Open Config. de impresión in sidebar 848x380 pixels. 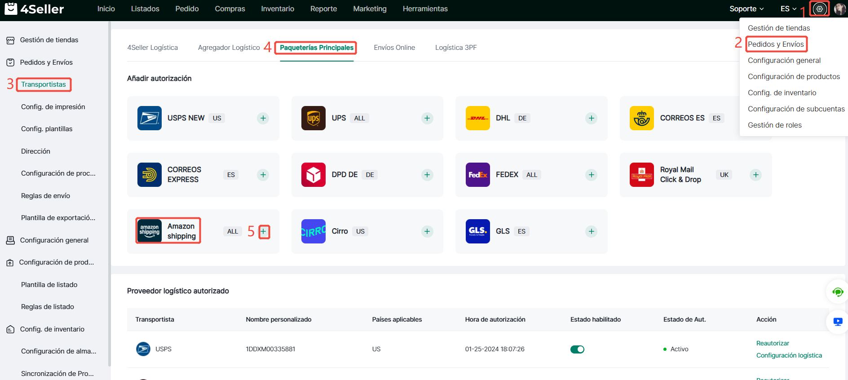pos(53,107)
